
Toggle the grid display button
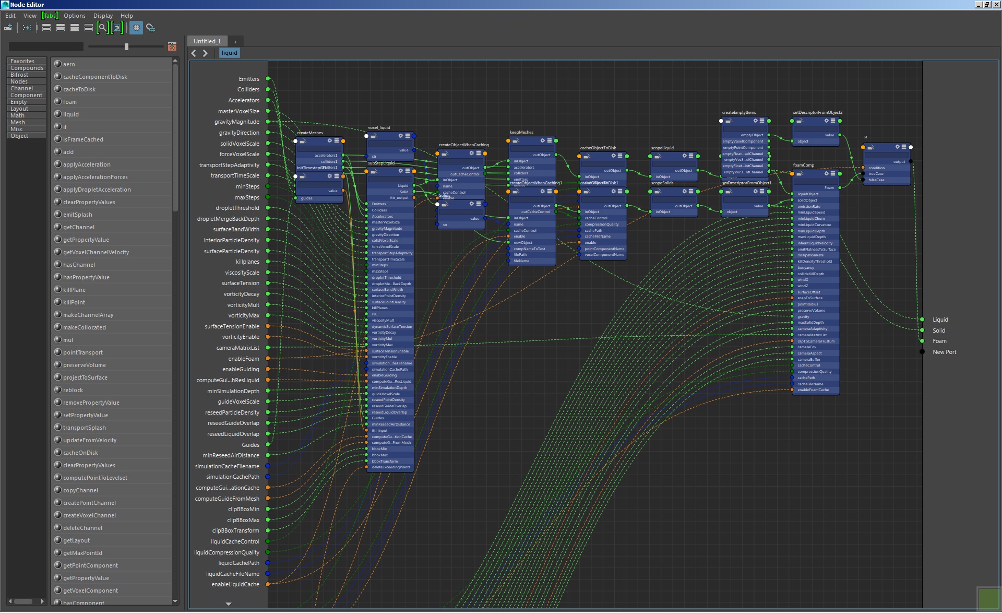click(x=136, y=27)
